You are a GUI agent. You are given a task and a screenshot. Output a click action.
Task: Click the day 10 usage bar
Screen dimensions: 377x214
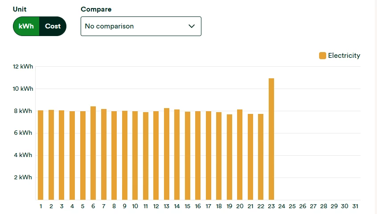click(x=135, y=155)
